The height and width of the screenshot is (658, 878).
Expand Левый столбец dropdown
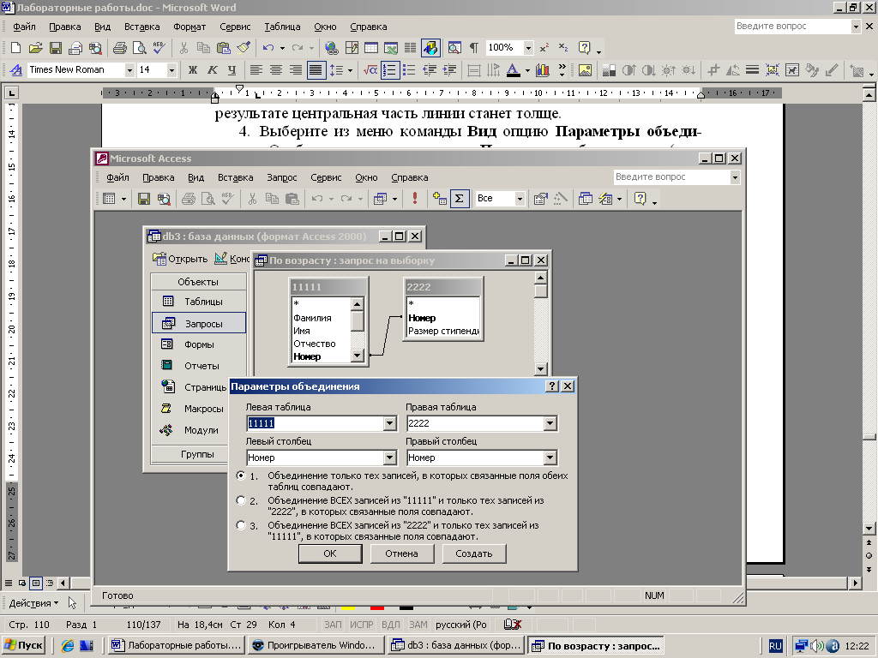tap(390, 458)
